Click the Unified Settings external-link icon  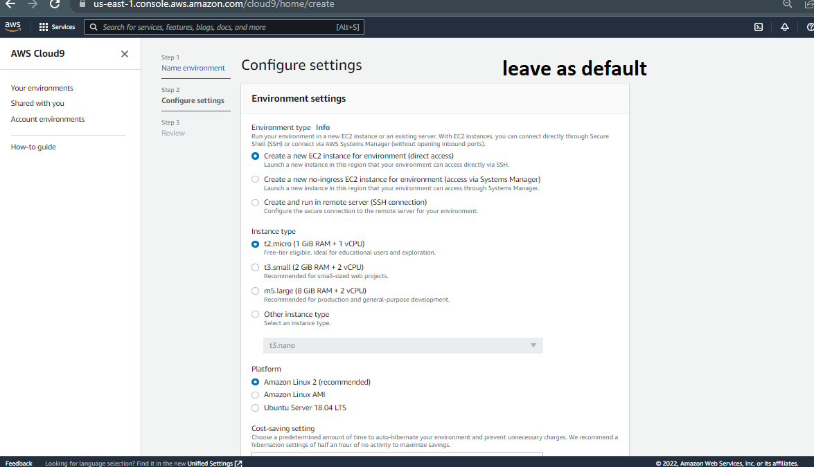[238, 464]
